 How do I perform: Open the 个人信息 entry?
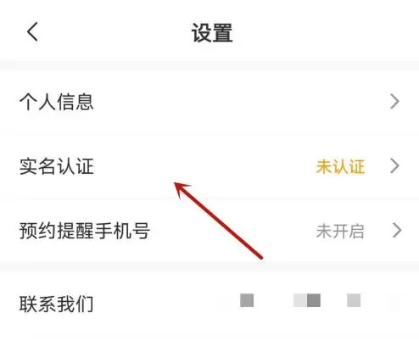coord(209,102)
